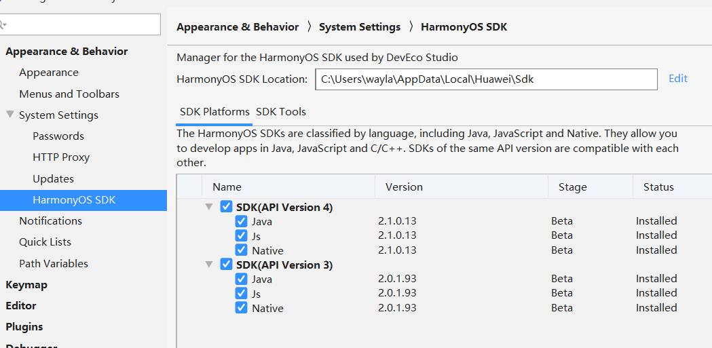Sort the table by Version column header
712x348 pixels.
pos(462,187)
